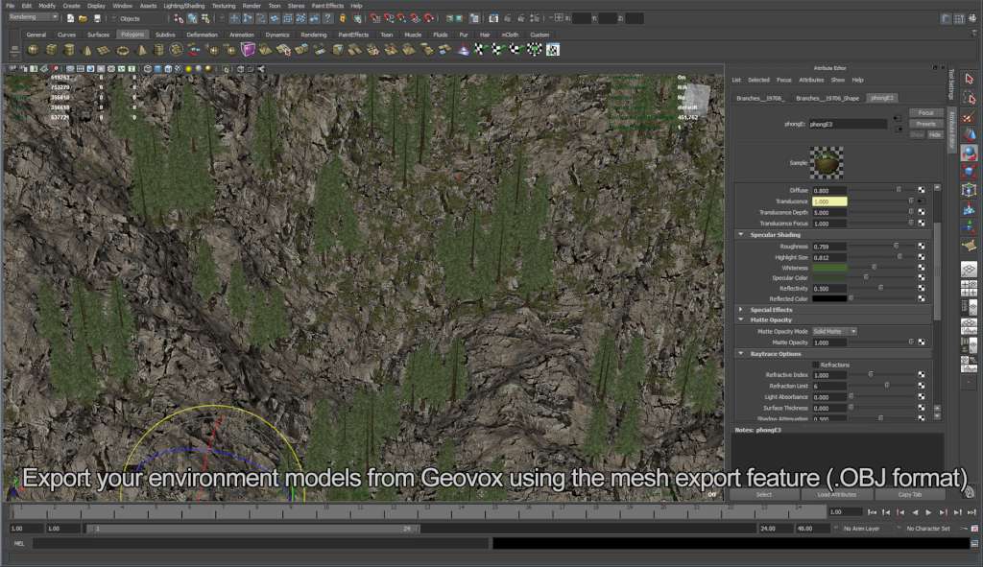Click the Specular Color swatch
The width and height of the screenshot is (983, 567).
828,278
